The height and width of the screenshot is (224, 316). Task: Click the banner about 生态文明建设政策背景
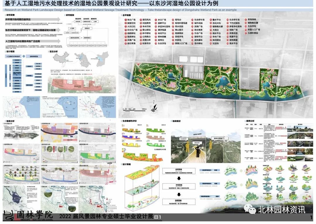[32, 30]
